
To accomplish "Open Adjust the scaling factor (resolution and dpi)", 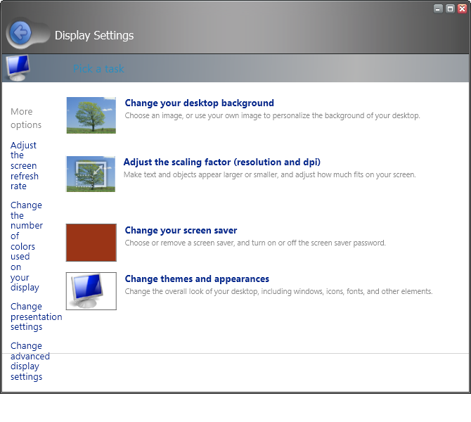I will 221,162.
